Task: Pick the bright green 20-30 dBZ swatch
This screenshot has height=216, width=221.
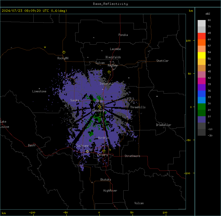Action: pos(202,107)
